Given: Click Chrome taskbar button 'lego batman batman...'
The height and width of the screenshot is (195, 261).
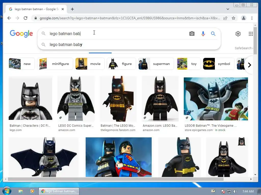Looking at the screenshot, I should [59, 191].
